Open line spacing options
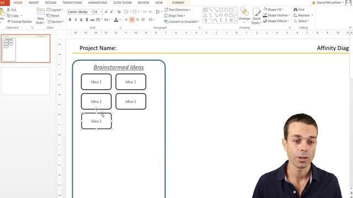This screenshot has width=353, height=198. [x=159, y=12]
